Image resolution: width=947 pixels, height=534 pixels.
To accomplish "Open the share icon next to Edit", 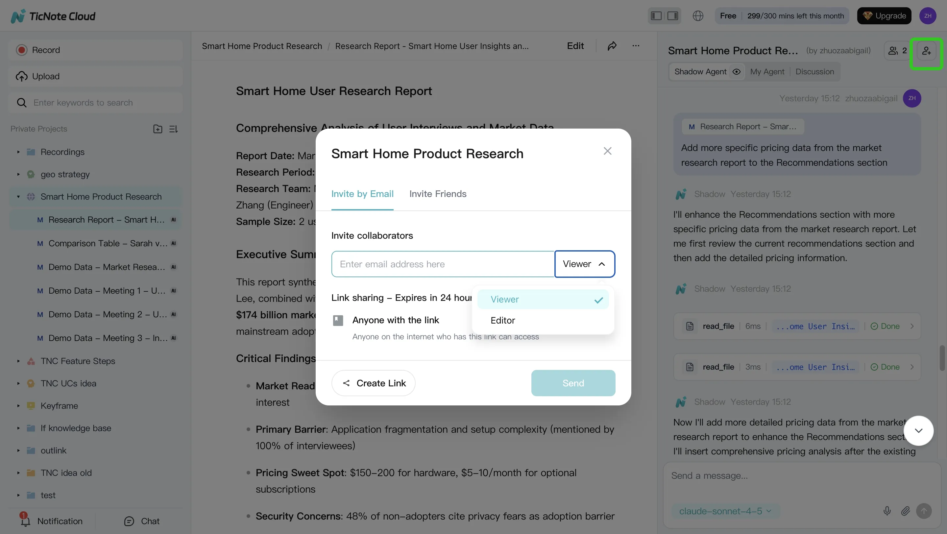I will tap(612, 46).
